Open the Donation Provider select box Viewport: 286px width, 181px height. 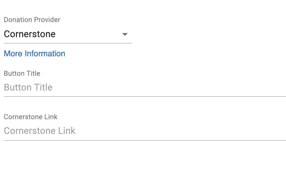(67, 35)
